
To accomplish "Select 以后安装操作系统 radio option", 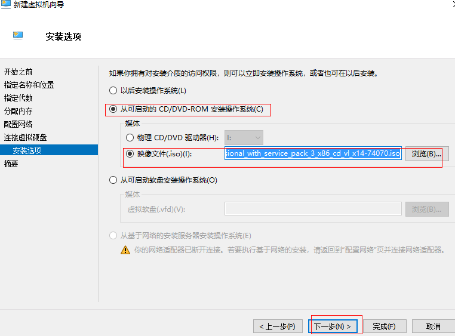I will (113, 91).
